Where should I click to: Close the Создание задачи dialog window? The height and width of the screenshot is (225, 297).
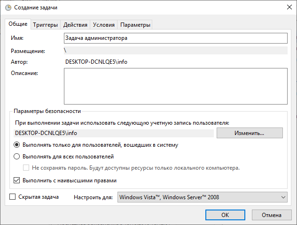288,7
